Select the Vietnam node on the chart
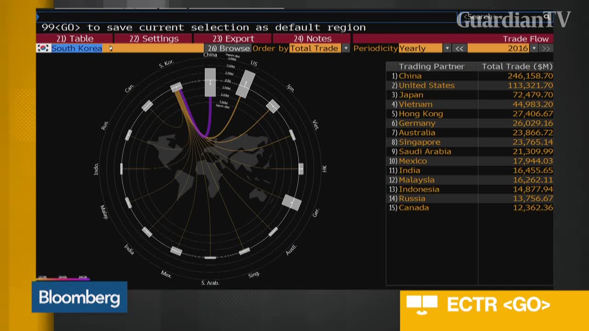The width and height of the screenshot is (589, 331). 292,135
